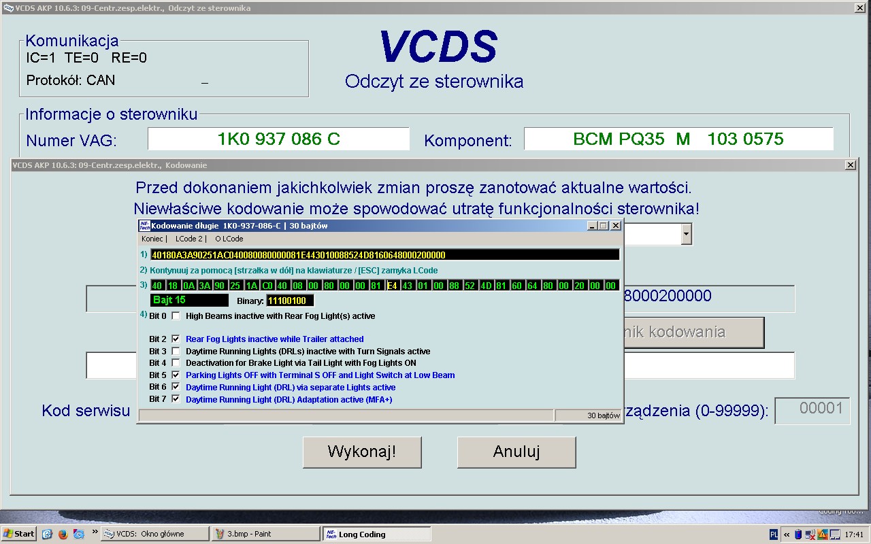Click the Binary value field 11100100

pos(291,301)
